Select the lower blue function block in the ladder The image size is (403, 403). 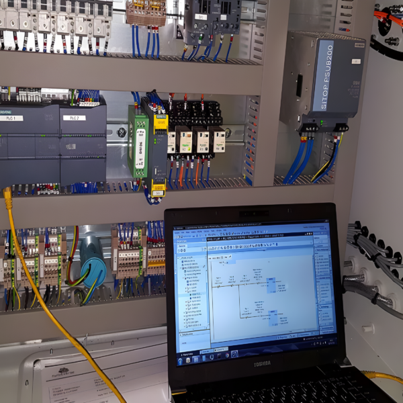[274, 318]
